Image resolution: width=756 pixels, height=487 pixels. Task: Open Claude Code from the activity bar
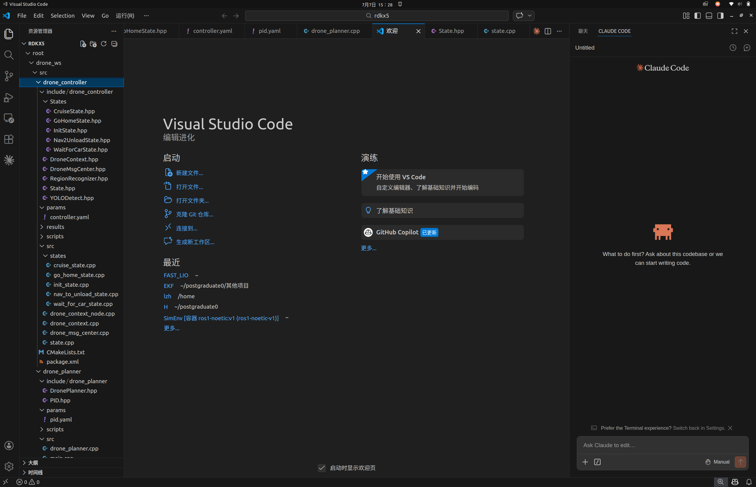9,160
